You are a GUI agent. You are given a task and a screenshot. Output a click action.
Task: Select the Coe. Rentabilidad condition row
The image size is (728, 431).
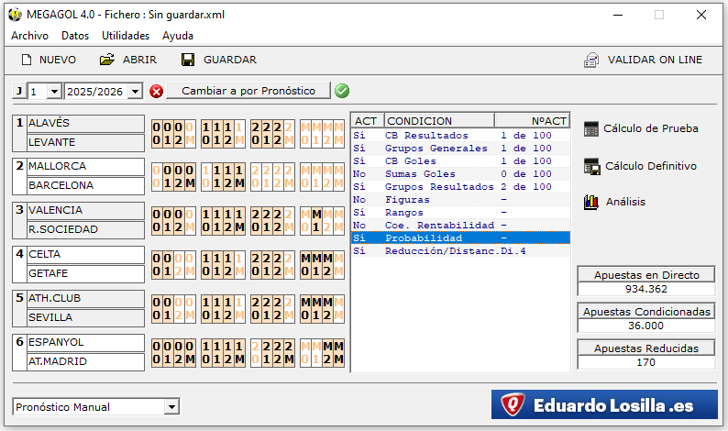tap(460, 226)
